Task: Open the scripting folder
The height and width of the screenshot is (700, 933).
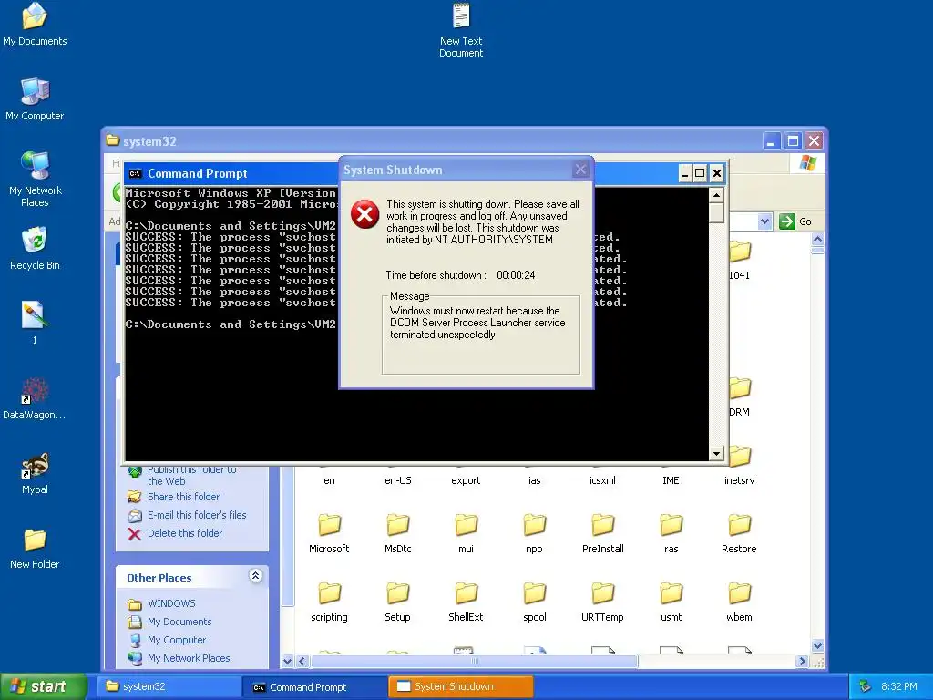Action: click(329, 602)
